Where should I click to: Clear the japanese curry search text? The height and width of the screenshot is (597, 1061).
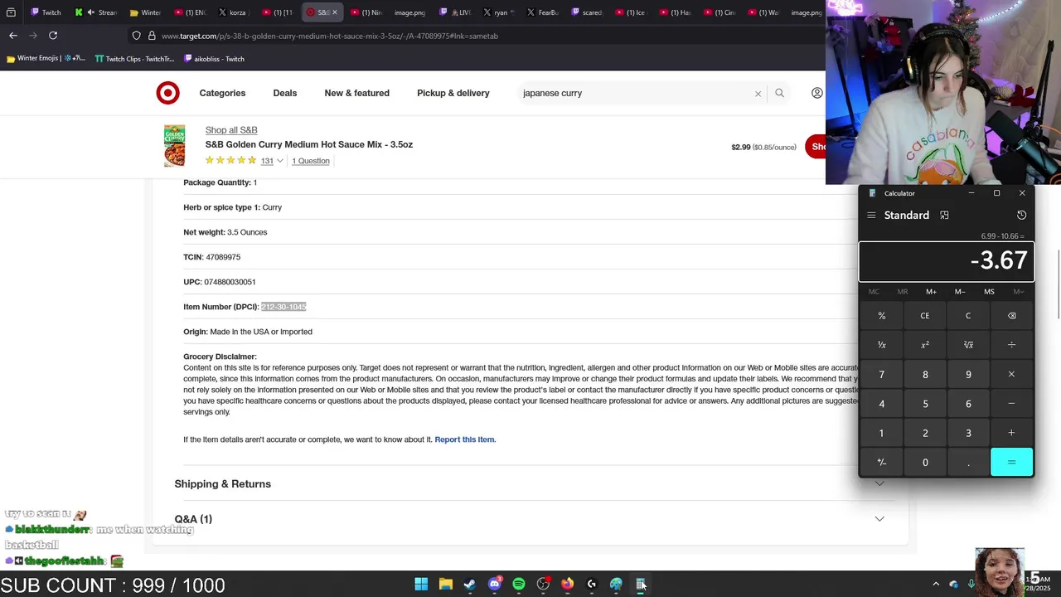pos(758,94)
